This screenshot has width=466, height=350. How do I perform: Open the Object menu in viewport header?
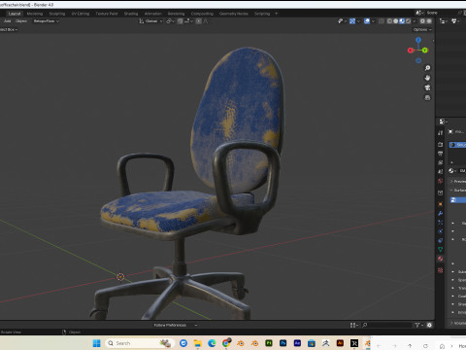[21, 21]
